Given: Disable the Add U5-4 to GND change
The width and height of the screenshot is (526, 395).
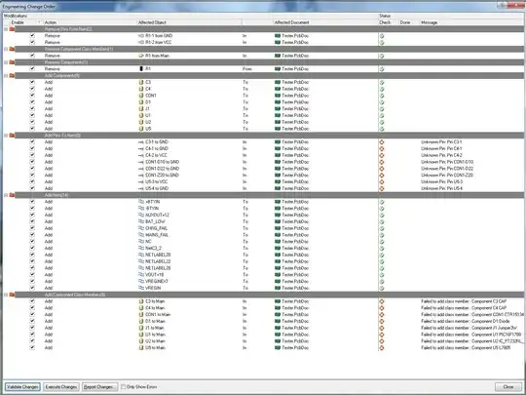Looking at the screenshot, I should pos(32,188).
